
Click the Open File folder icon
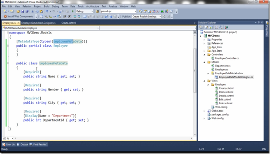coord(18,11)
